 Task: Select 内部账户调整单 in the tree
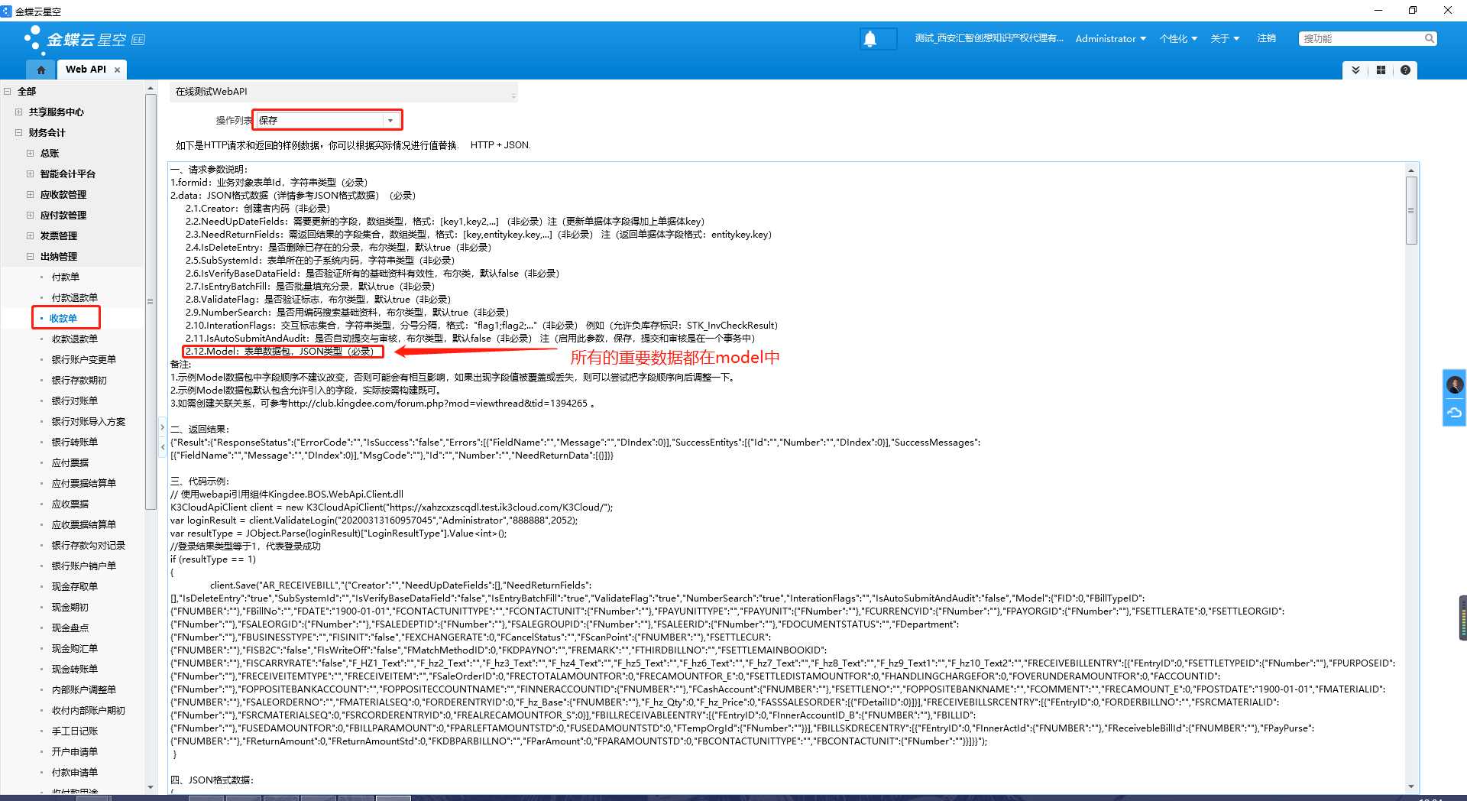click(x=83, y=689)
